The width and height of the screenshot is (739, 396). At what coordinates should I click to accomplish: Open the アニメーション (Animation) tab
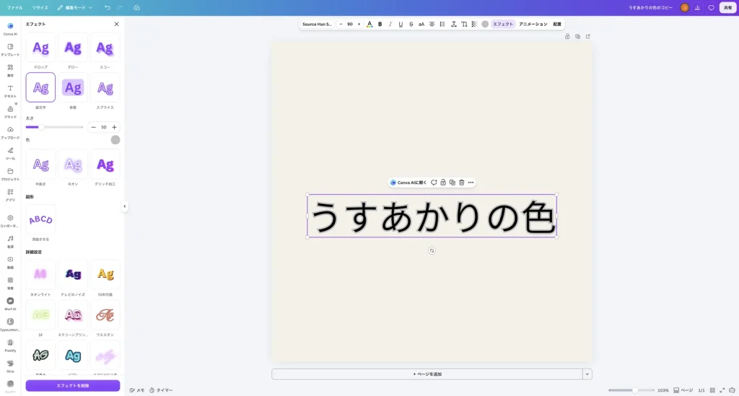coord(533,24)
